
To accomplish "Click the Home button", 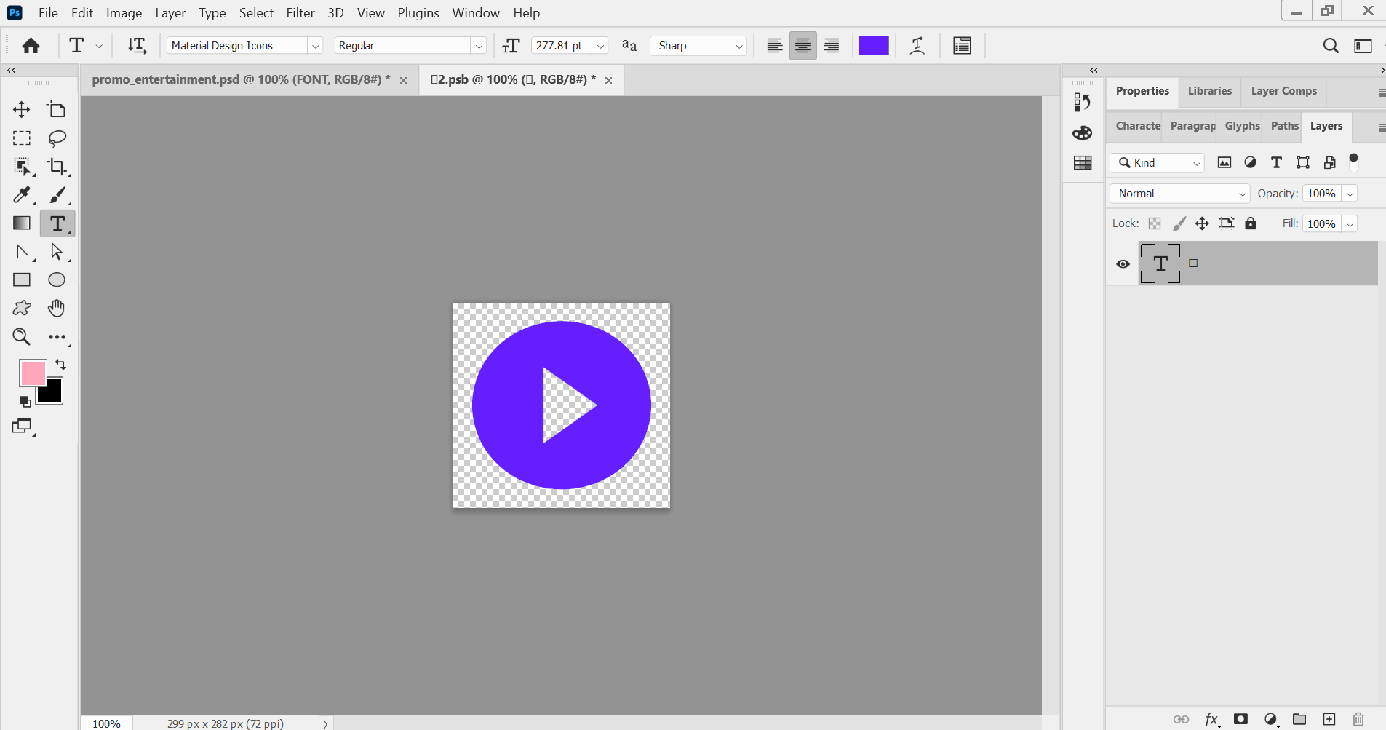I will [31, 46].
